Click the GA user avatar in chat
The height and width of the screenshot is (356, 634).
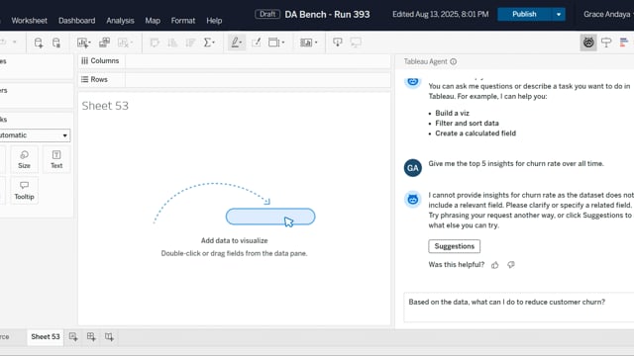pos(413,168)
